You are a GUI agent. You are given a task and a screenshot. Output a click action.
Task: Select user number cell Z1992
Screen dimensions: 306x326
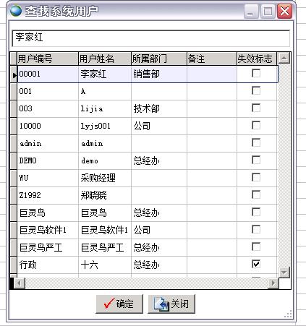point(48,195)
